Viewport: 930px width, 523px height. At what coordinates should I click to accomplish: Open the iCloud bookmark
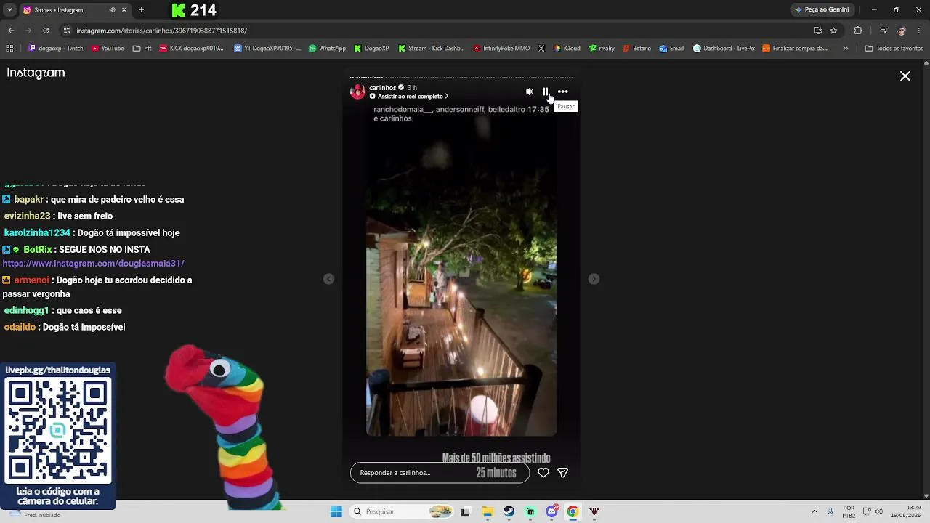(x=567, y=49)
